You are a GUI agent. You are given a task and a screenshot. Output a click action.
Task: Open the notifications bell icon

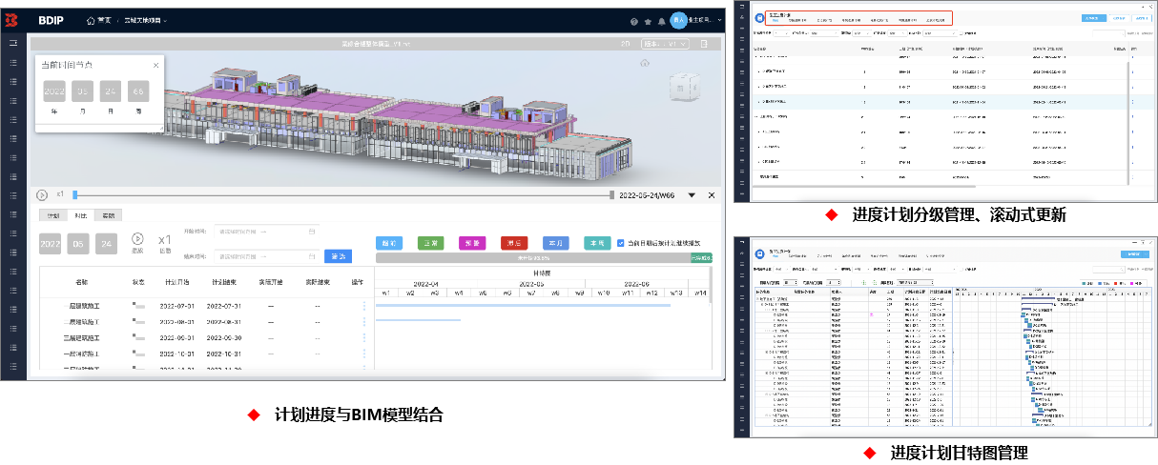pos(662,21)
